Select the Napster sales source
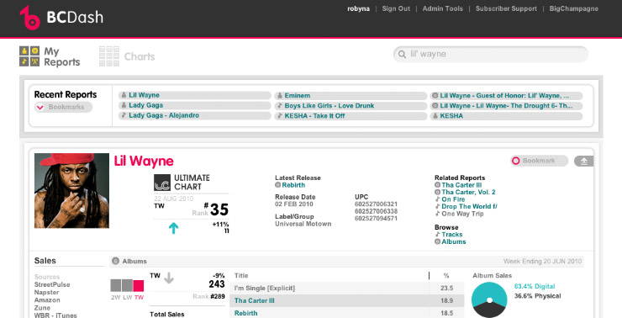Screen dimensions: 622x318 46,292
